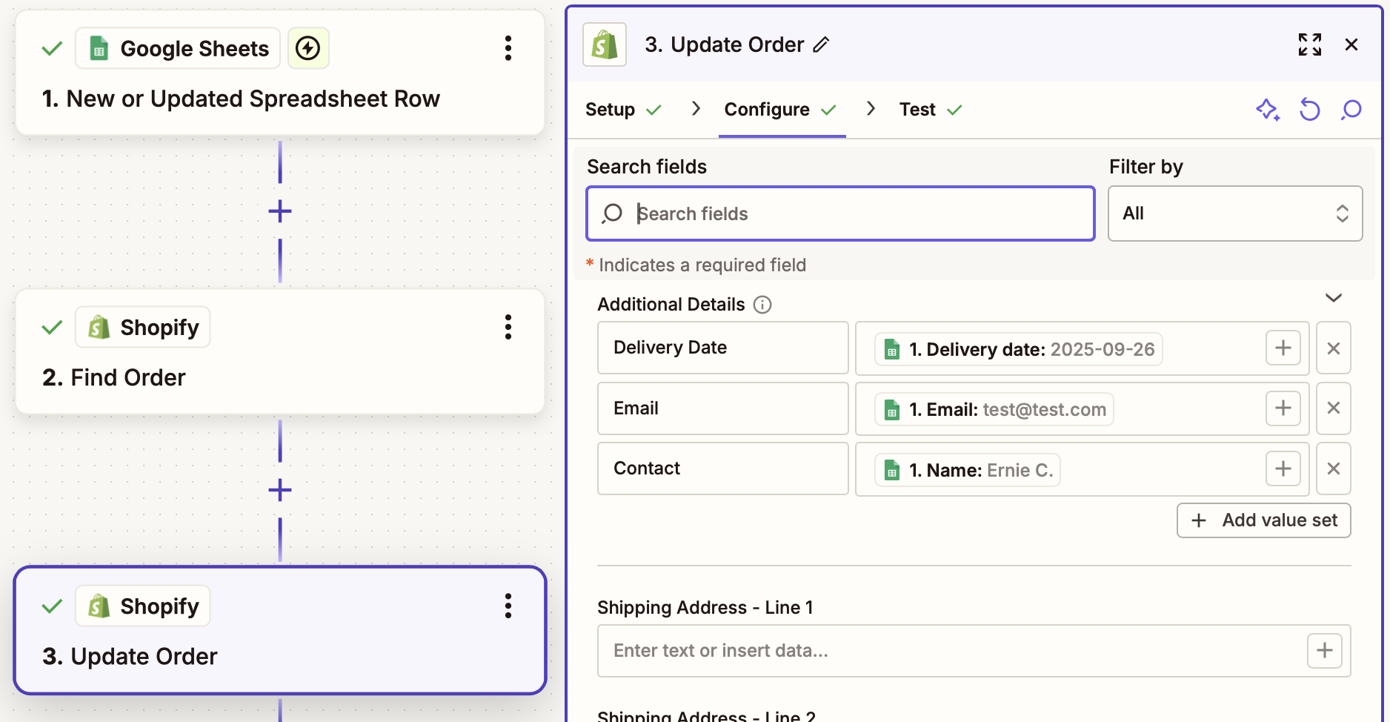Click the Shopify badge on Update Order step

(143, 606)
